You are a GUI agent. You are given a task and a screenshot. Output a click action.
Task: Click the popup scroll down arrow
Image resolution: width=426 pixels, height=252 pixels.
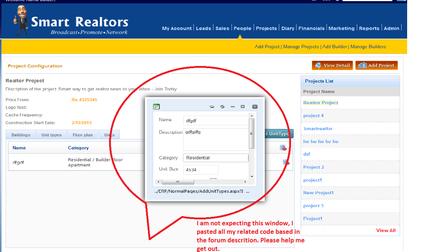[251, 177]
